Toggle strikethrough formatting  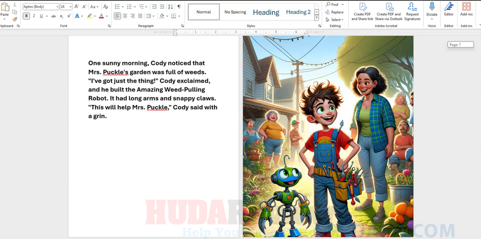(54, 16)
